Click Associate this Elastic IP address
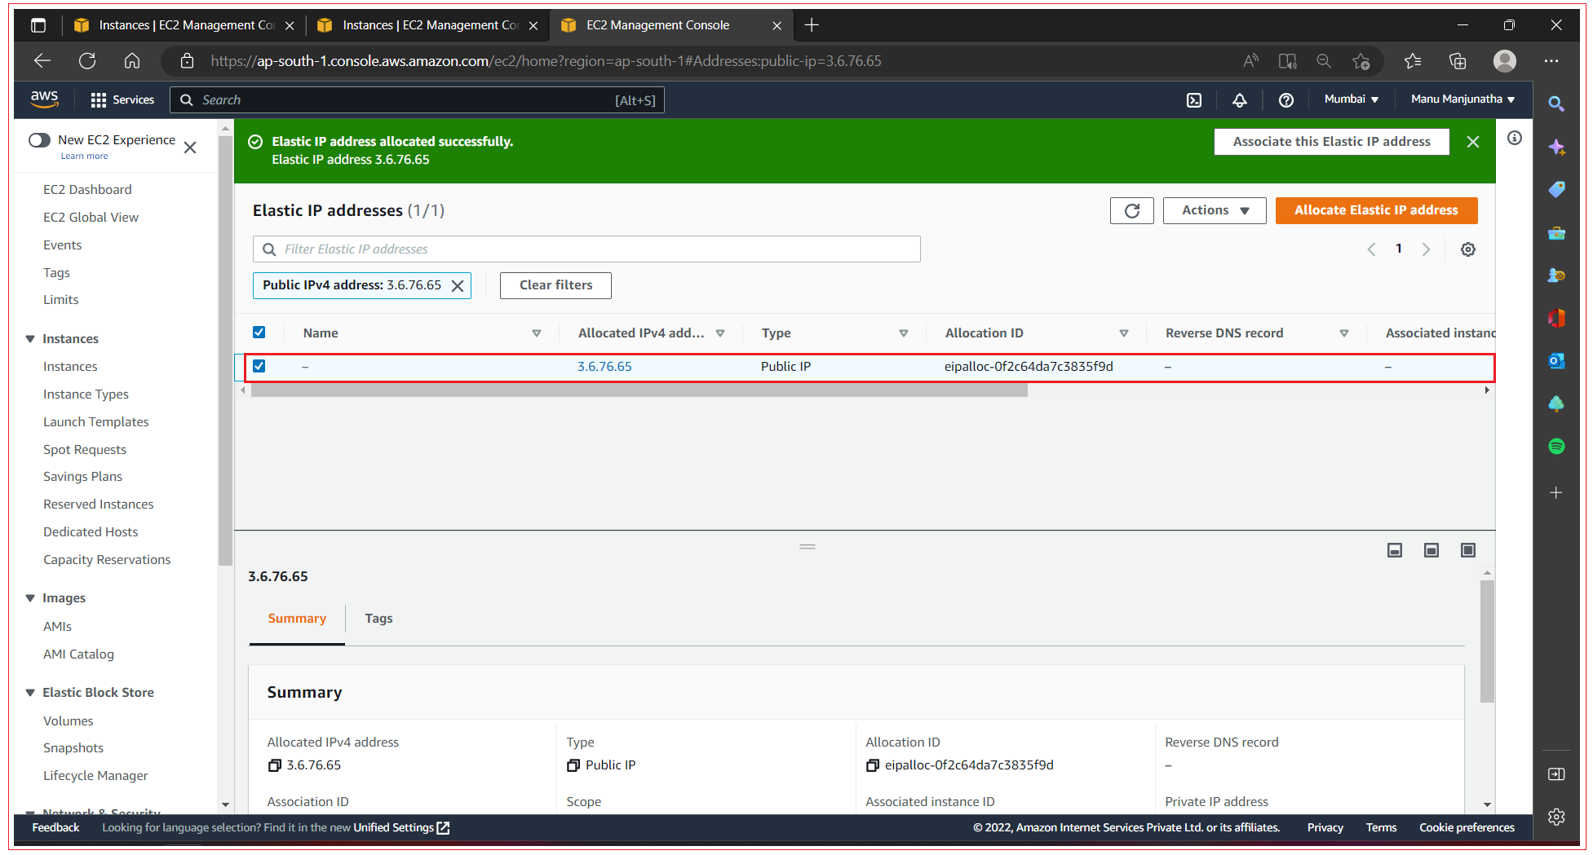This screenshot has height=855, width=1593. click(1331, 142)
